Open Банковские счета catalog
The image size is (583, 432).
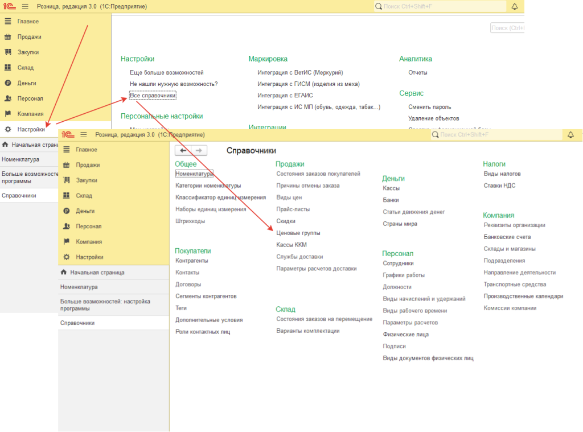coord(507,237)
